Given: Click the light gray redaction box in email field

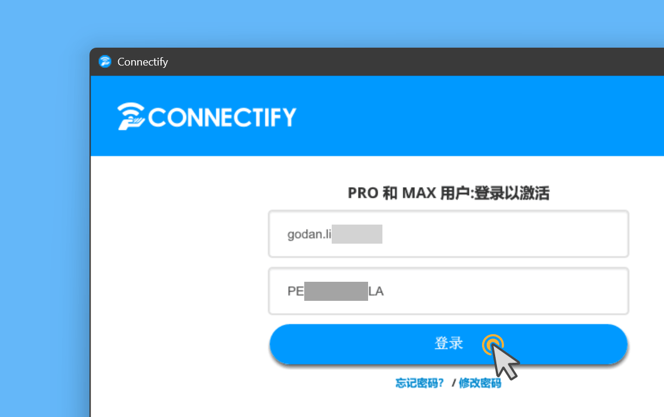Looking at the screenshot, I should 357,234.
